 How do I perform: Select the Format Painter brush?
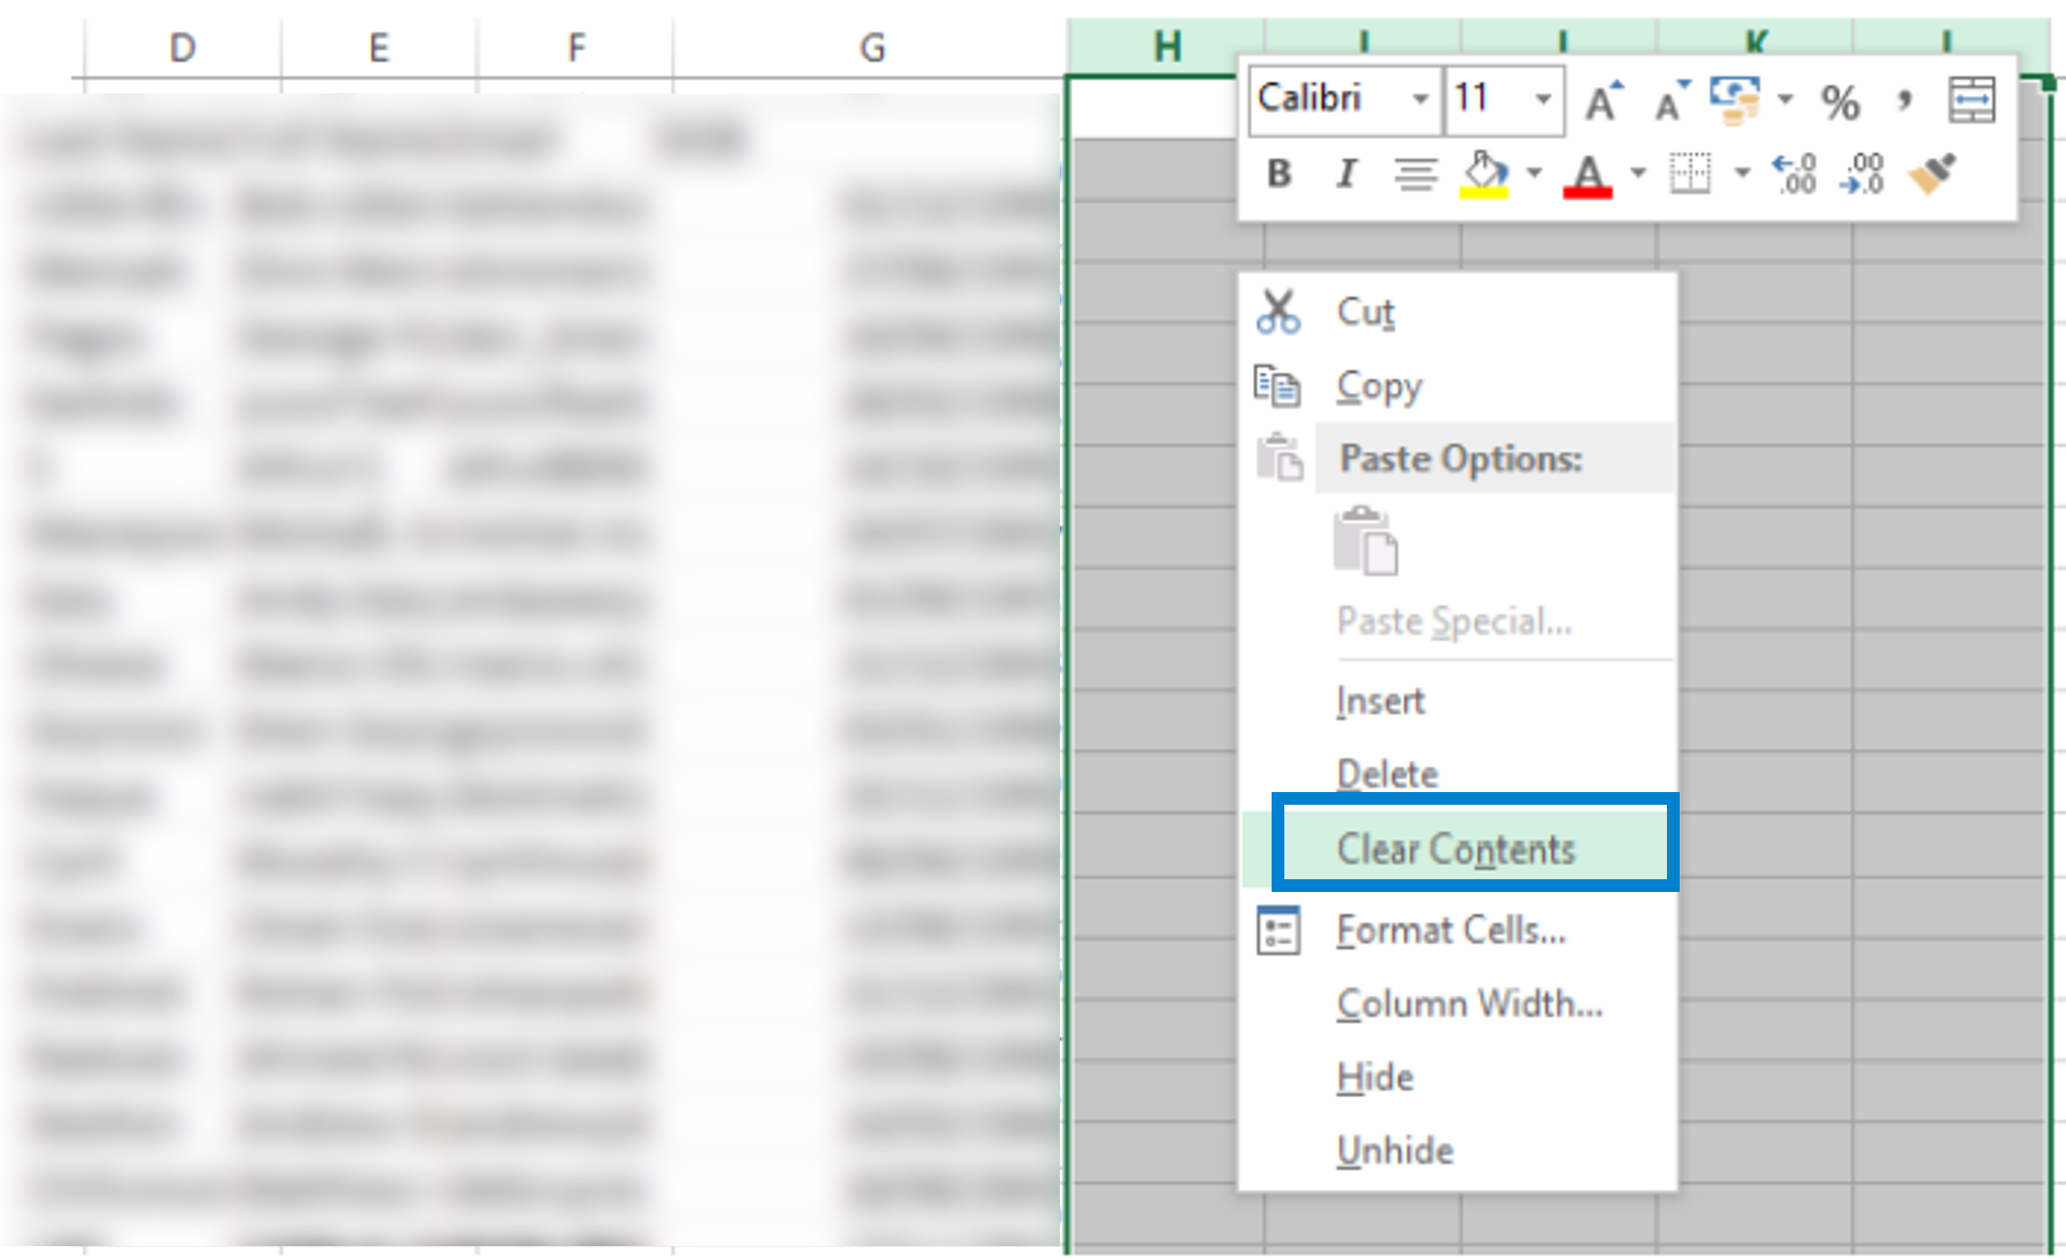point(1931,173)
